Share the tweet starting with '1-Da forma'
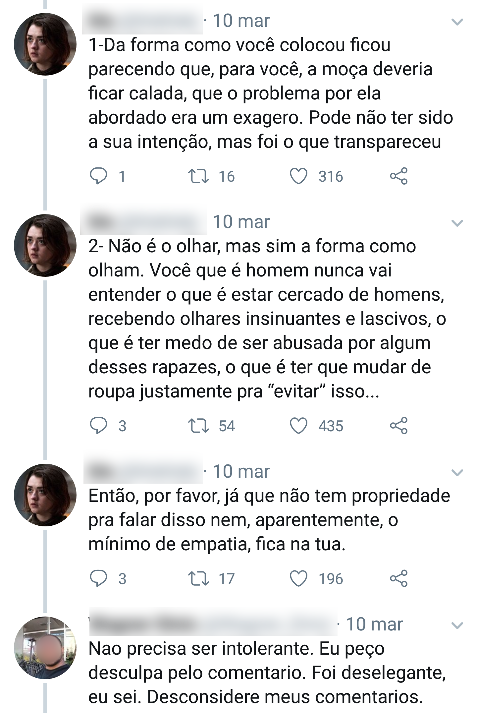This screenshot has height=713, width=477. [x=398, y=176]
